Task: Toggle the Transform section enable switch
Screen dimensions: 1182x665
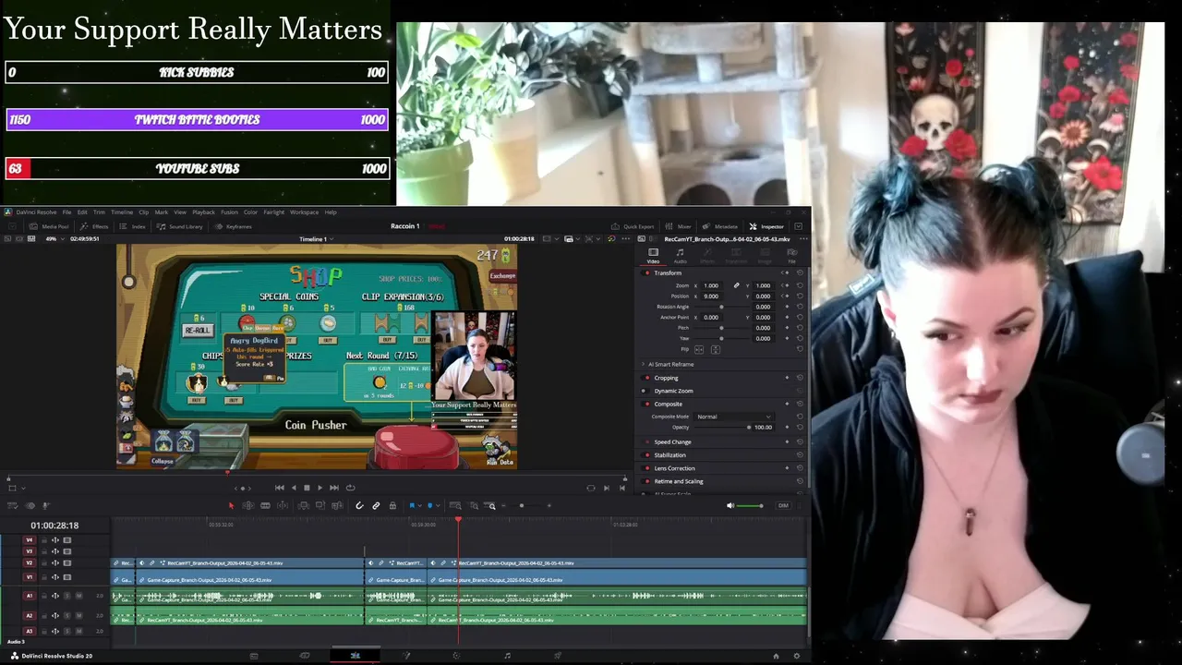Action: [x=646, y=272]
